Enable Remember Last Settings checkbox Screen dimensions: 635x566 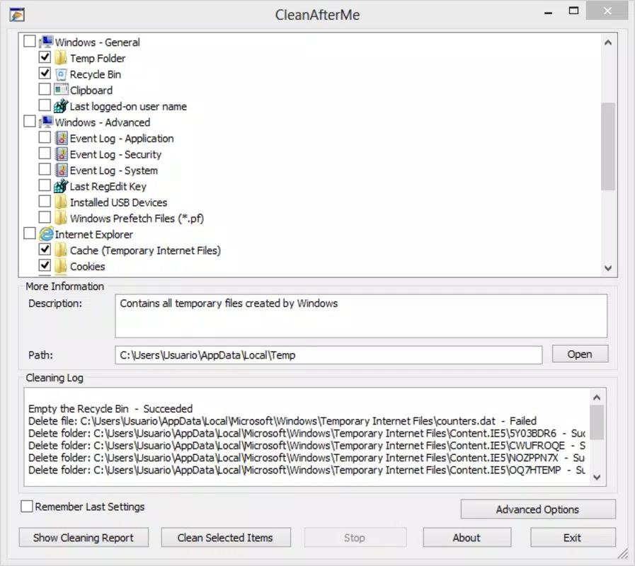27,506
